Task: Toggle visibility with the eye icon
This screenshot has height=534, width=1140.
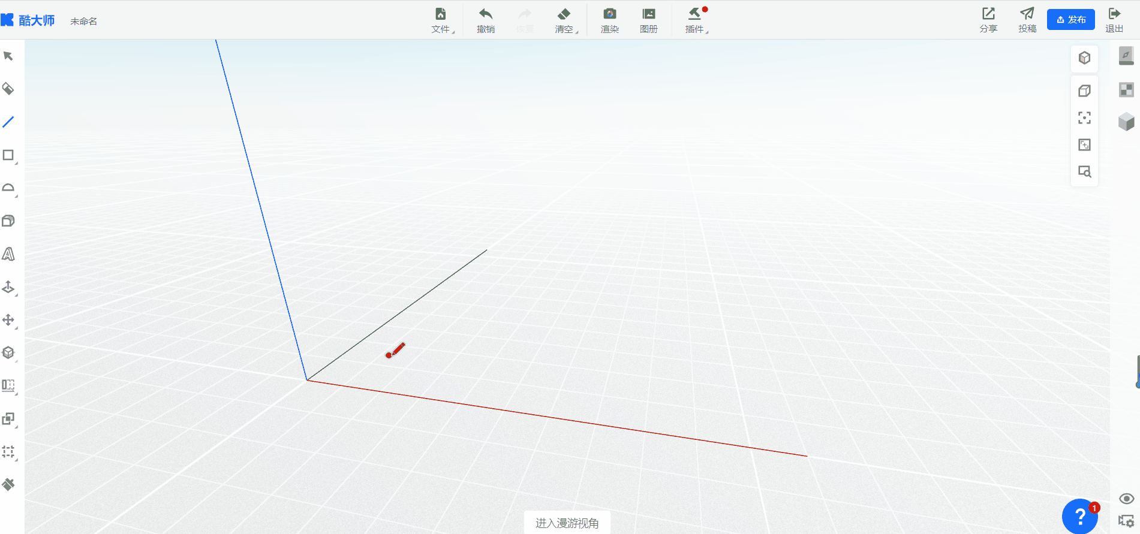Action: [x=1126, y=499]
